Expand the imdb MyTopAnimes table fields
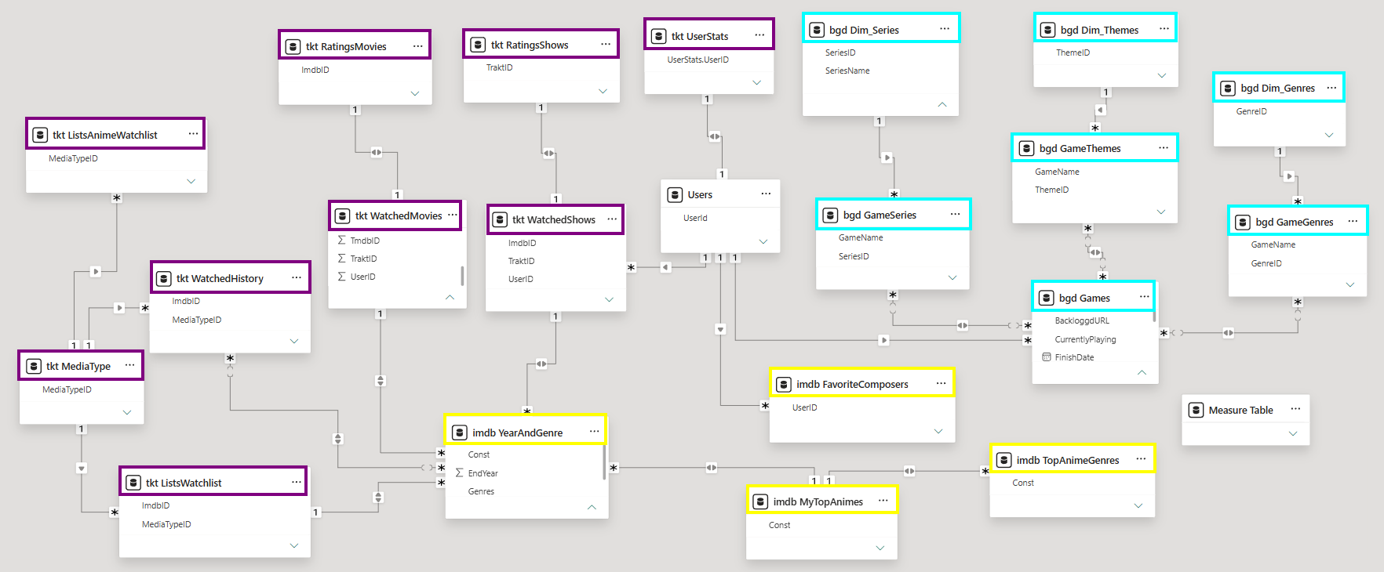 point(880,548)
